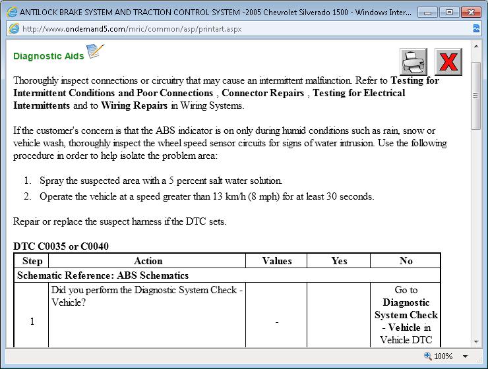Open the zoom level dropdown arrow
Image resolution: width=488 pixels, height=369 pixels.
(x=466, y=356)
